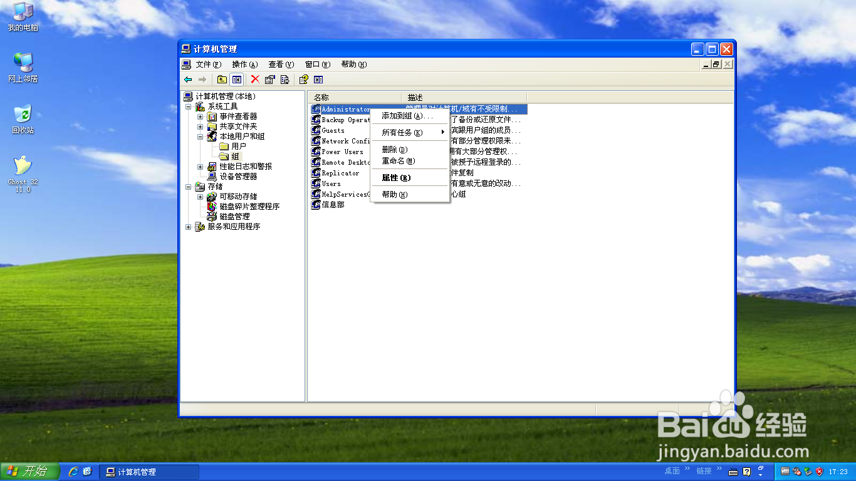
Task: Select the HelpServicesGroup row icon
Action: 316,194
